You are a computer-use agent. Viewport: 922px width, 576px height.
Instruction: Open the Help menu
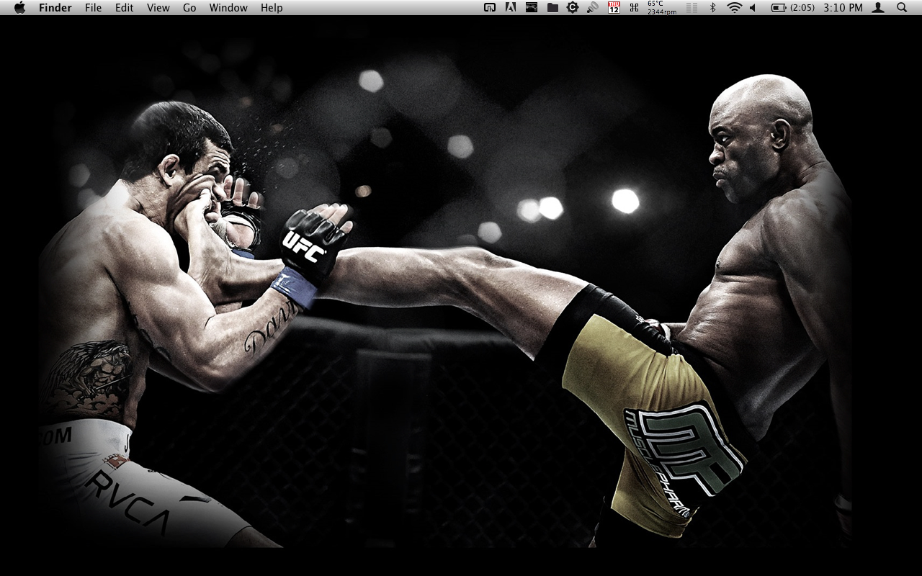[x=272, y=8]
